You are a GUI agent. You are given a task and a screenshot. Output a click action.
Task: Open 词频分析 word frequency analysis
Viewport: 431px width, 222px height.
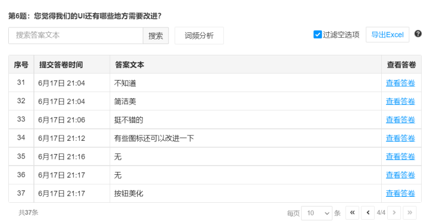click(199, 36)
